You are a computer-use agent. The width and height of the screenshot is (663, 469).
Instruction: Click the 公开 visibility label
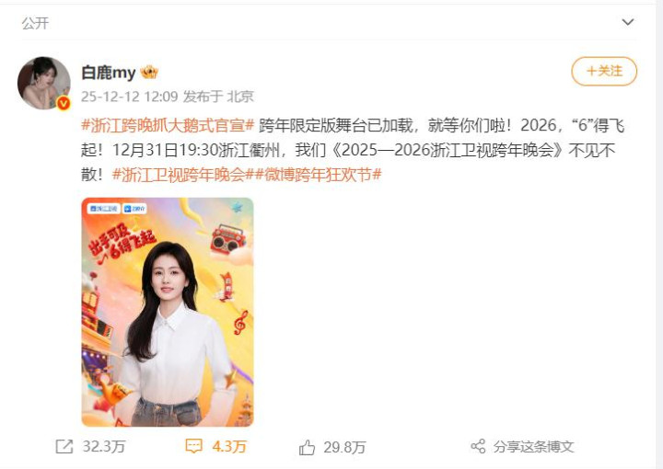(x=35, y=23)
